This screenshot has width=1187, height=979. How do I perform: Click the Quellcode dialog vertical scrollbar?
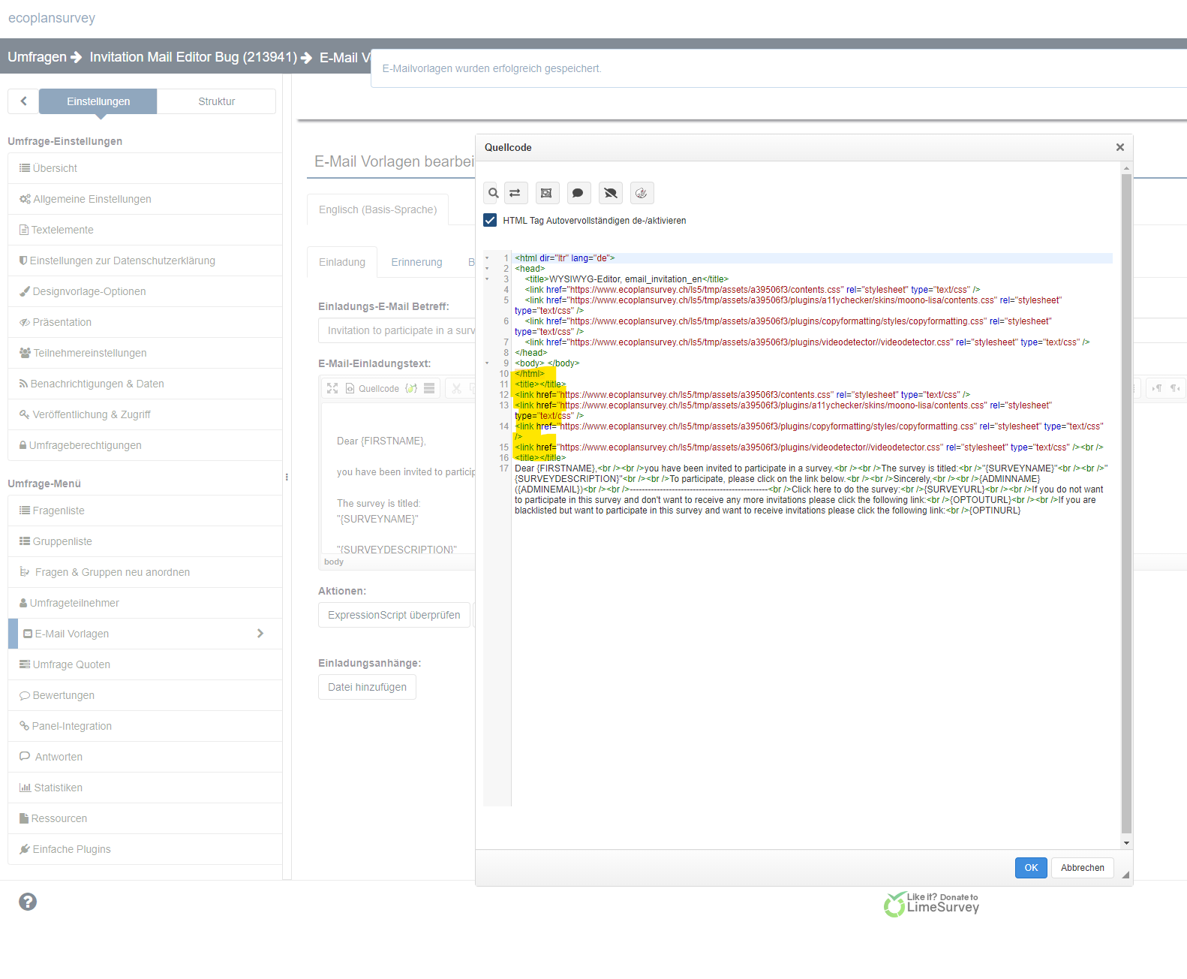click(1126, 503)
